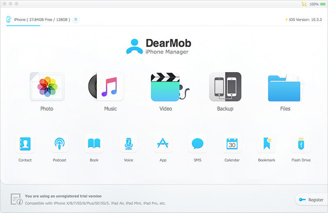Viewport: 328px width, 213px height.
Task: Open the SMS speech bubble icon
Action: 198,144
